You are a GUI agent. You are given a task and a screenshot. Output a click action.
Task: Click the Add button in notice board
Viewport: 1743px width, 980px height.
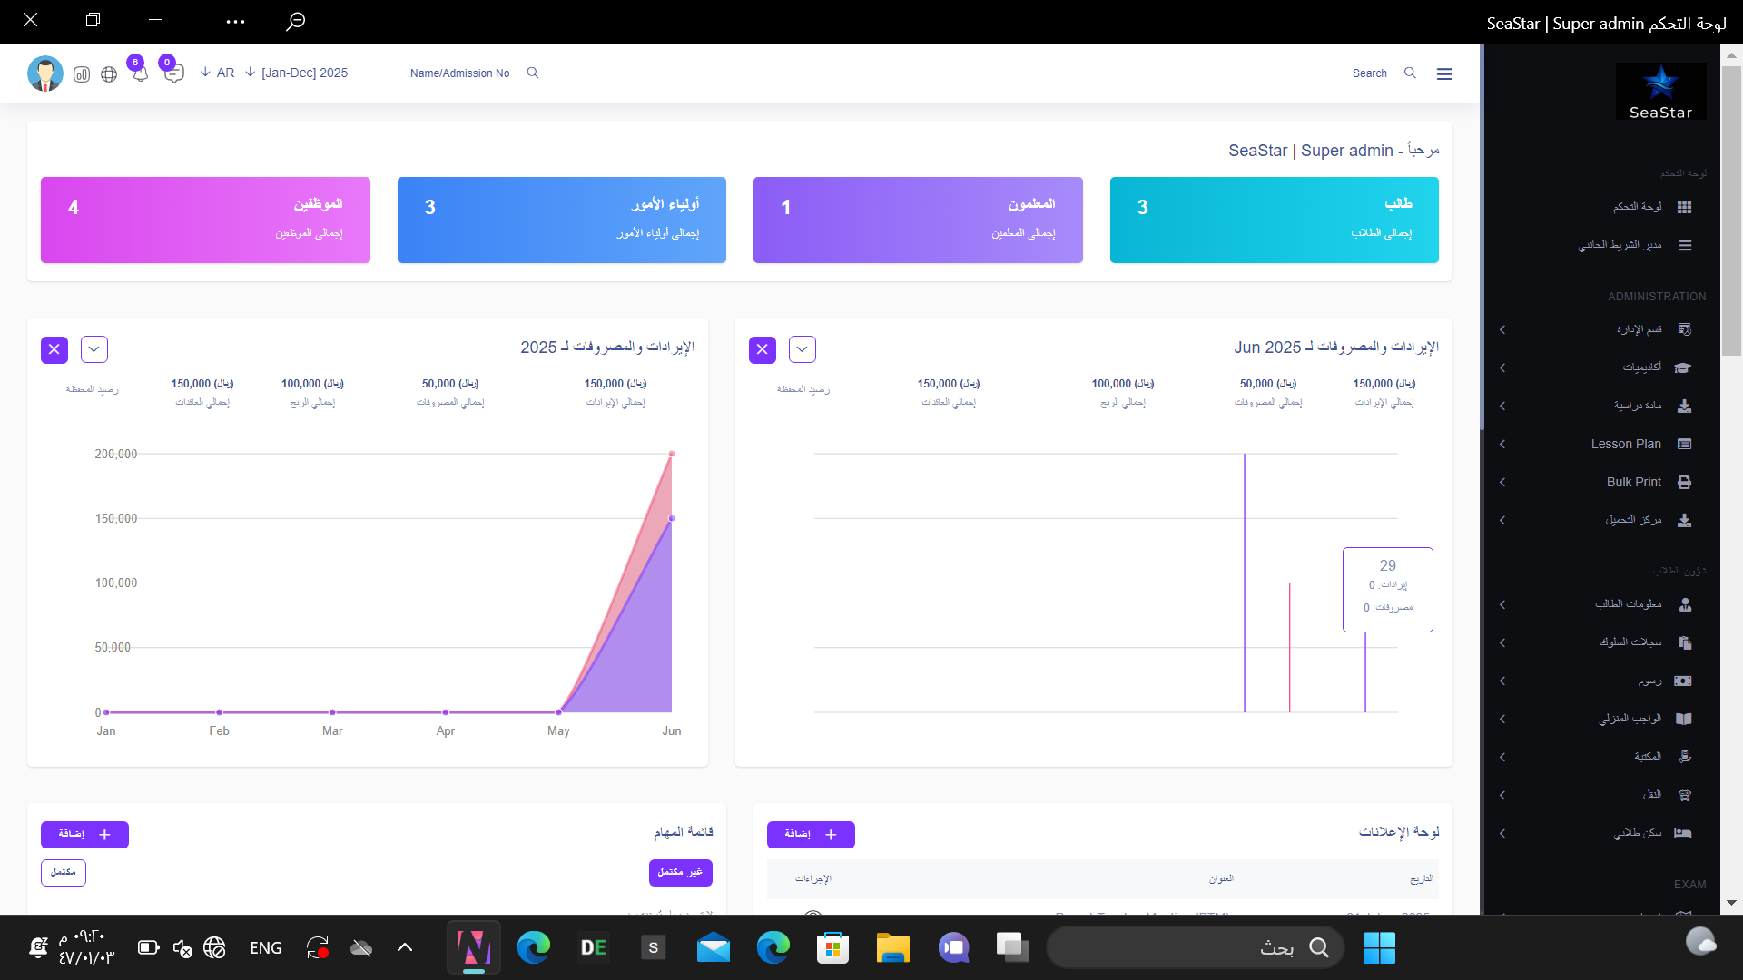811,834
